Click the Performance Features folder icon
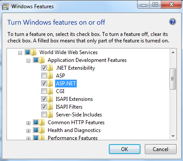183x161 pixels. [x=42, y=137]
